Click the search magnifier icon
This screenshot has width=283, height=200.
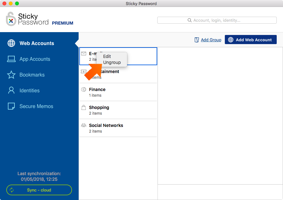(x=190, y=20)
